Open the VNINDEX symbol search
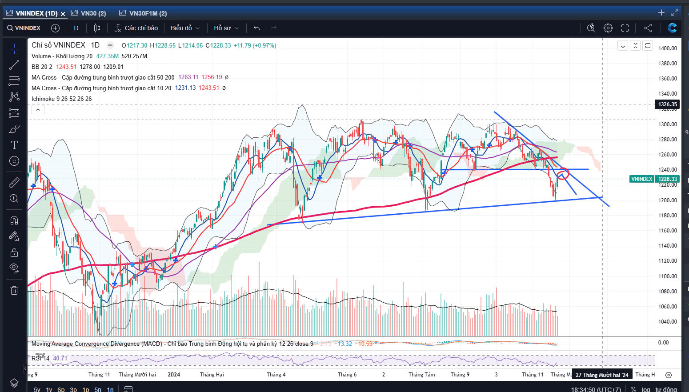 coord(24,28)
